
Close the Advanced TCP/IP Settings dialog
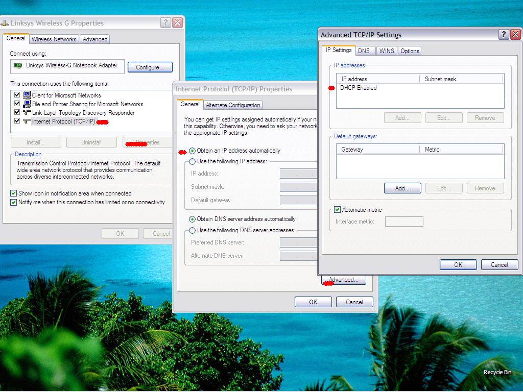[515, 34]
